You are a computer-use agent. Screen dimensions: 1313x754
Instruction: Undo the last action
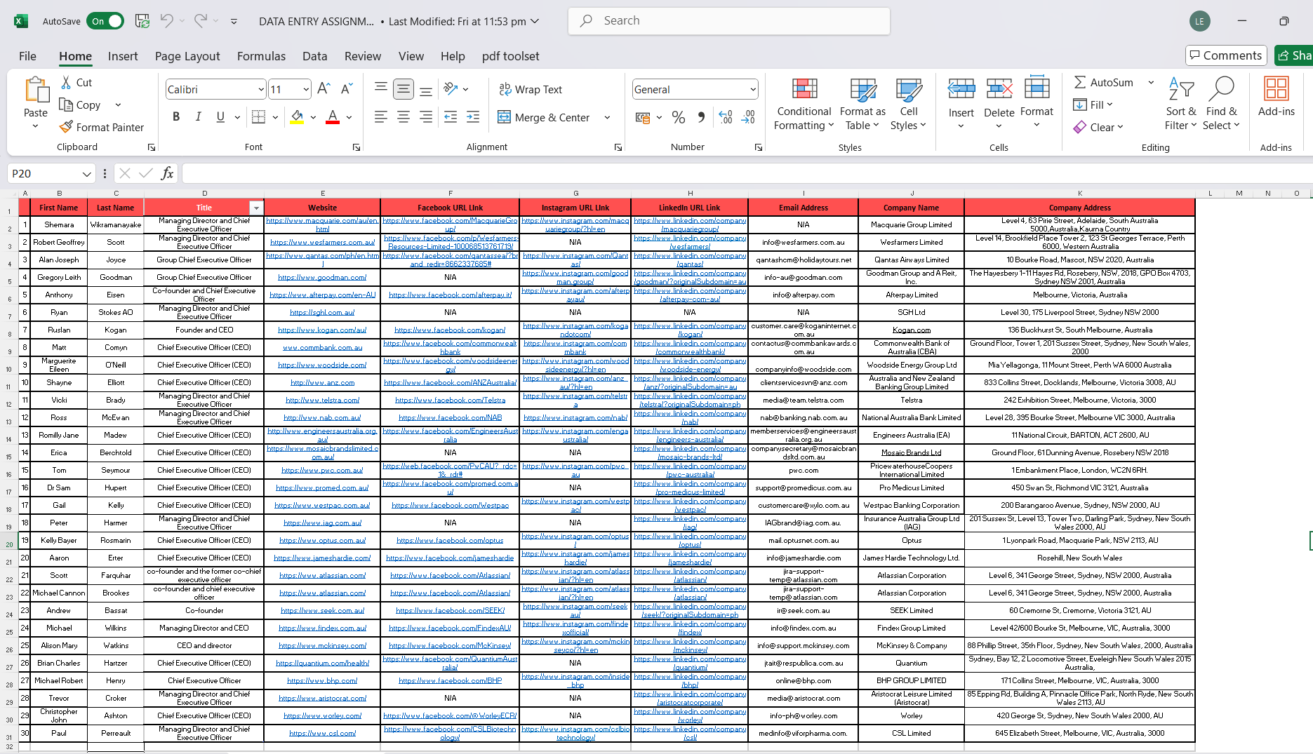[166, 21]
